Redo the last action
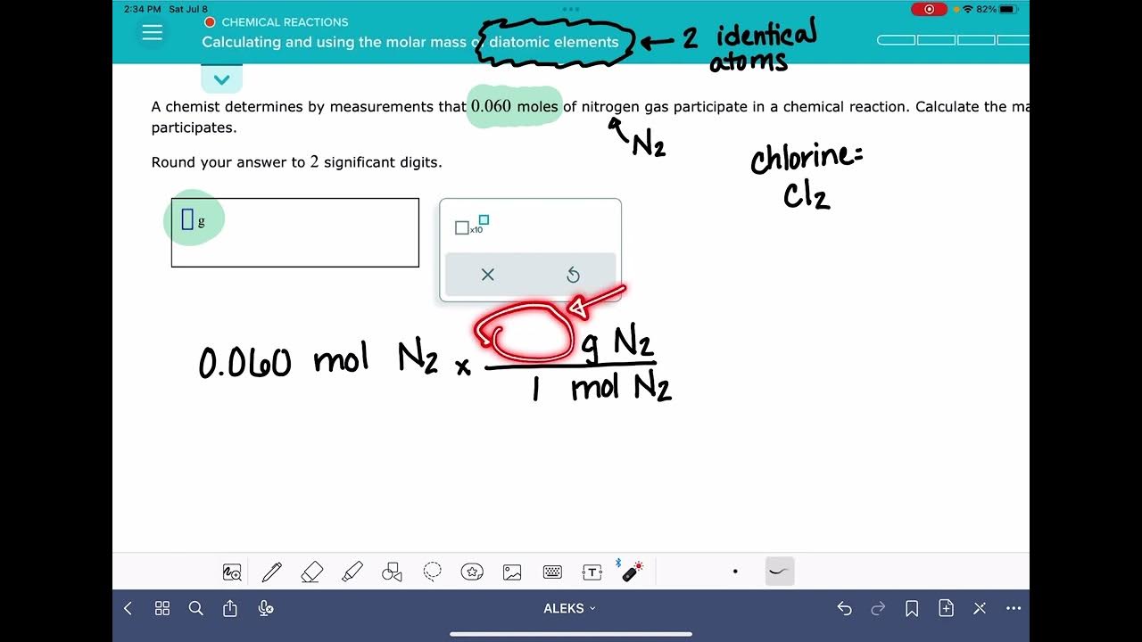This screenshot has width=1142, height=642. pos(878,608)
